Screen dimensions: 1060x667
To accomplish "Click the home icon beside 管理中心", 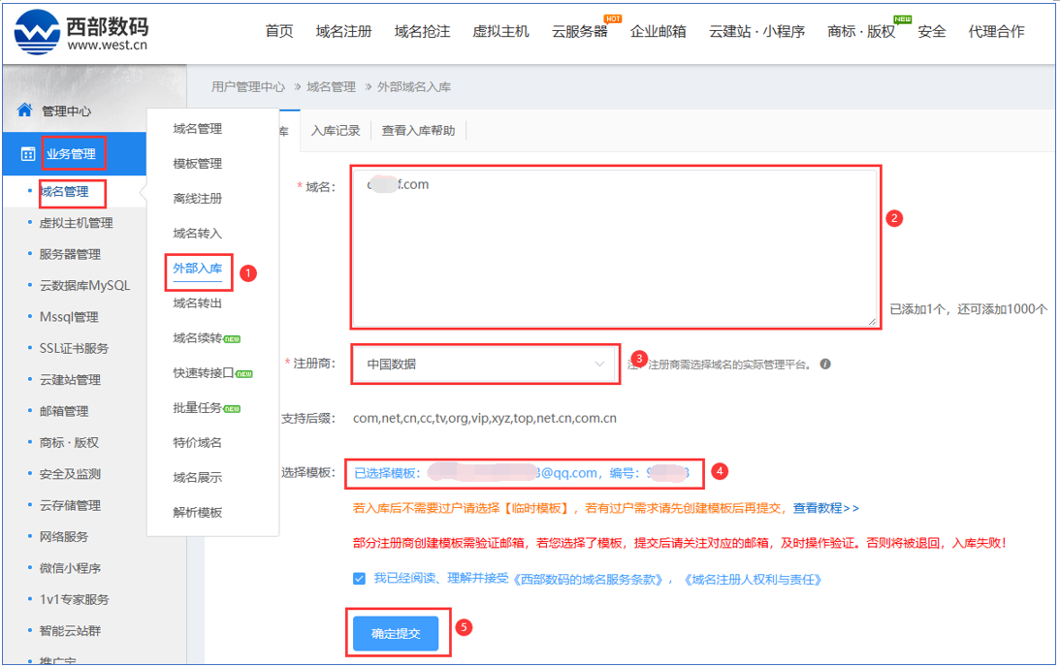I will point(24,111).
